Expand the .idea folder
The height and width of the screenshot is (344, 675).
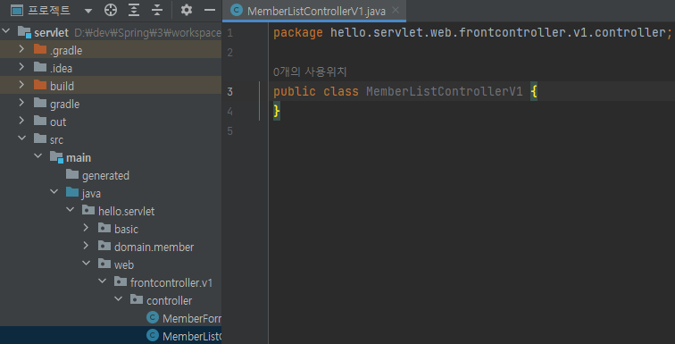(x=21, y=67)
